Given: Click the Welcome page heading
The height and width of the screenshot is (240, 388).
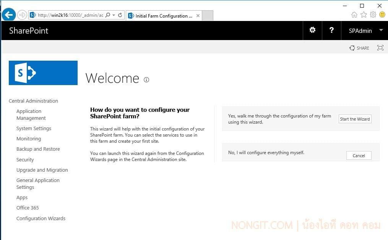Looking at the screenshot, I should point(112,78).
